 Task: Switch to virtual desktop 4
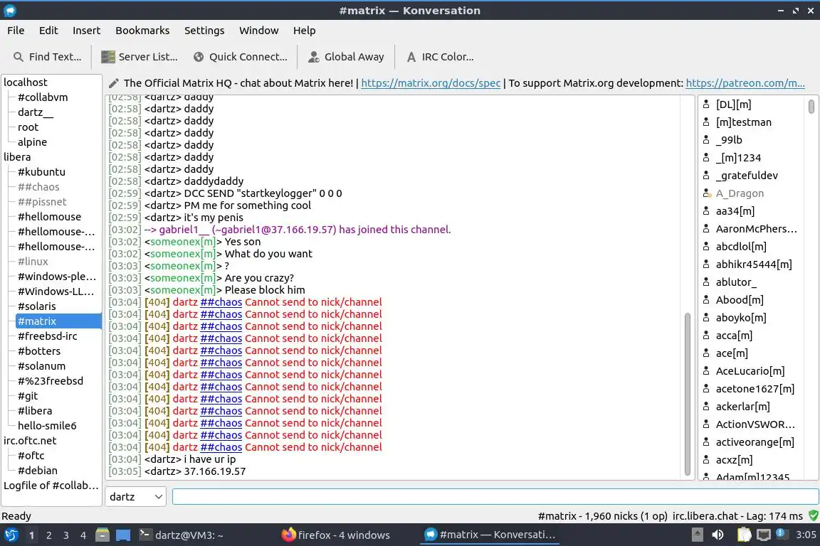coord(83,535)
